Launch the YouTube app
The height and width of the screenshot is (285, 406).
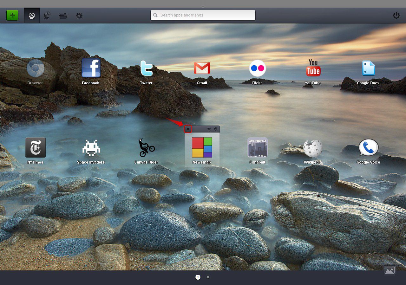pos(313,68)
